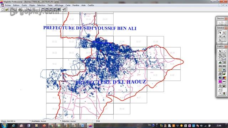Open the Edition menu
This screenshot has height=128, width=228.
(x=16, y=5)
